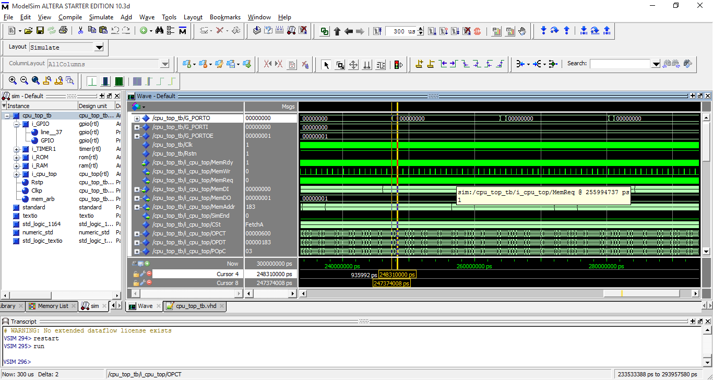713x380 pixels.
Task: Toggle the lock icon for Cursor 8
Action: (x=136, y=283)
